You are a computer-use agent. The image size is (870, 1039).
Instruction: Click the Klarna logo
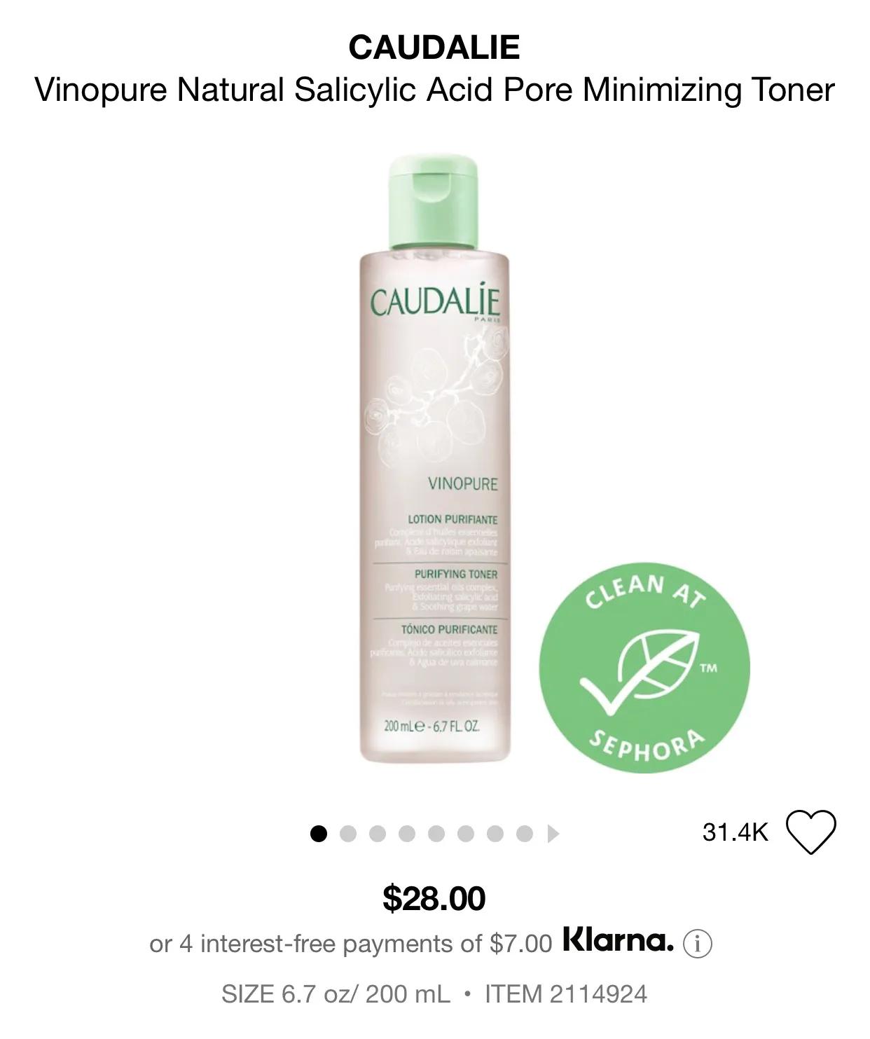pos(619,941)
